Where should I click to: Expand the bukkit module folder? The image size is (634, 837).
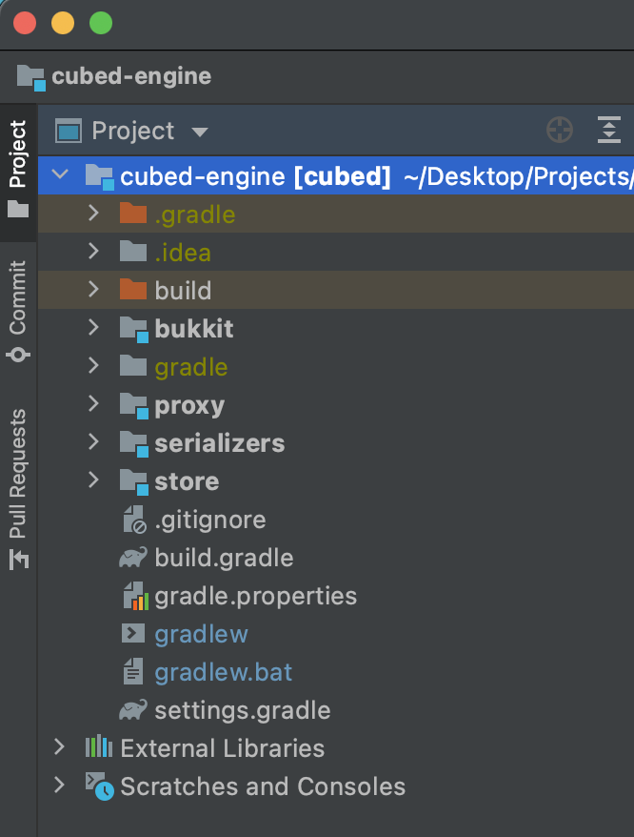click(x=92, y=328)
